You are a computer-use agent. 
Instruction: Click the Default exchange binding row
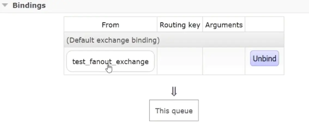pyautogui.click(x=174, y=40)
